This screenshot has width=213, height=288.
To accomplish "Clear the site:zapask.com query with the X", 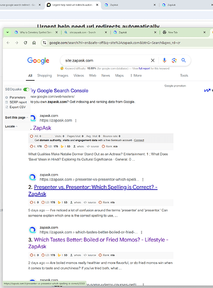I will click(153, 60).
